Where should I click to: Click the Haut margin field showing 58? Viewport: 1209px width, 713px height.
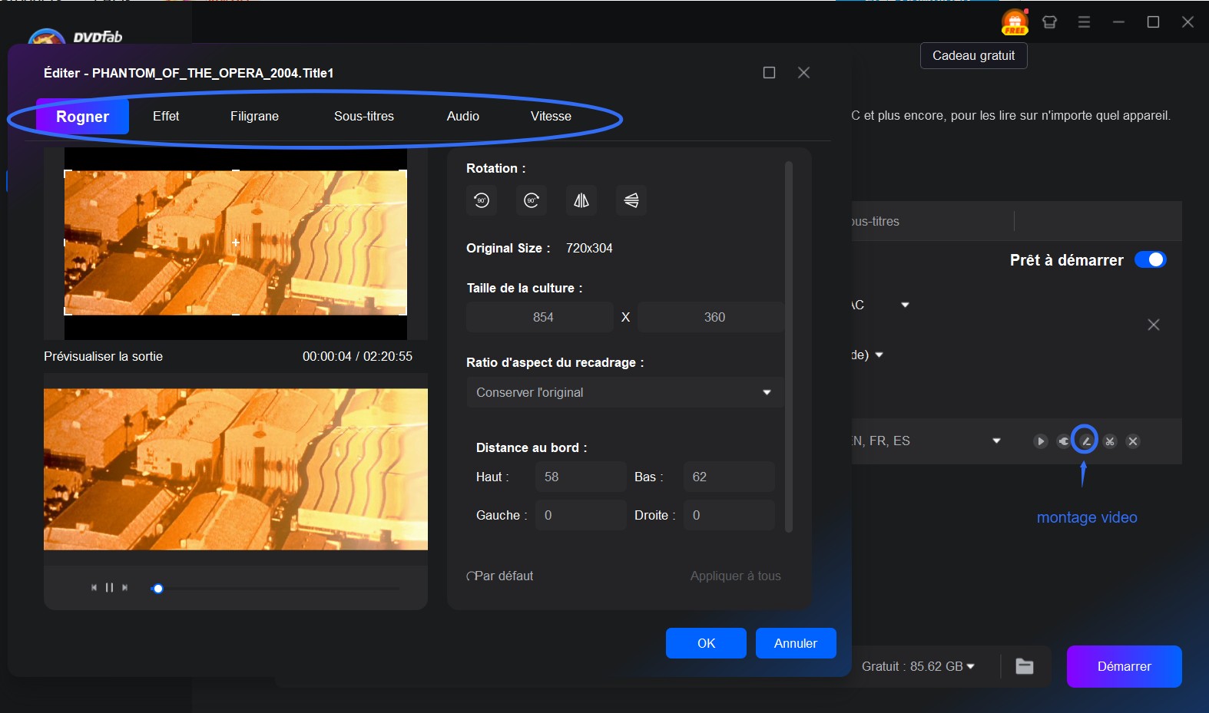click(x=581, y=477)
